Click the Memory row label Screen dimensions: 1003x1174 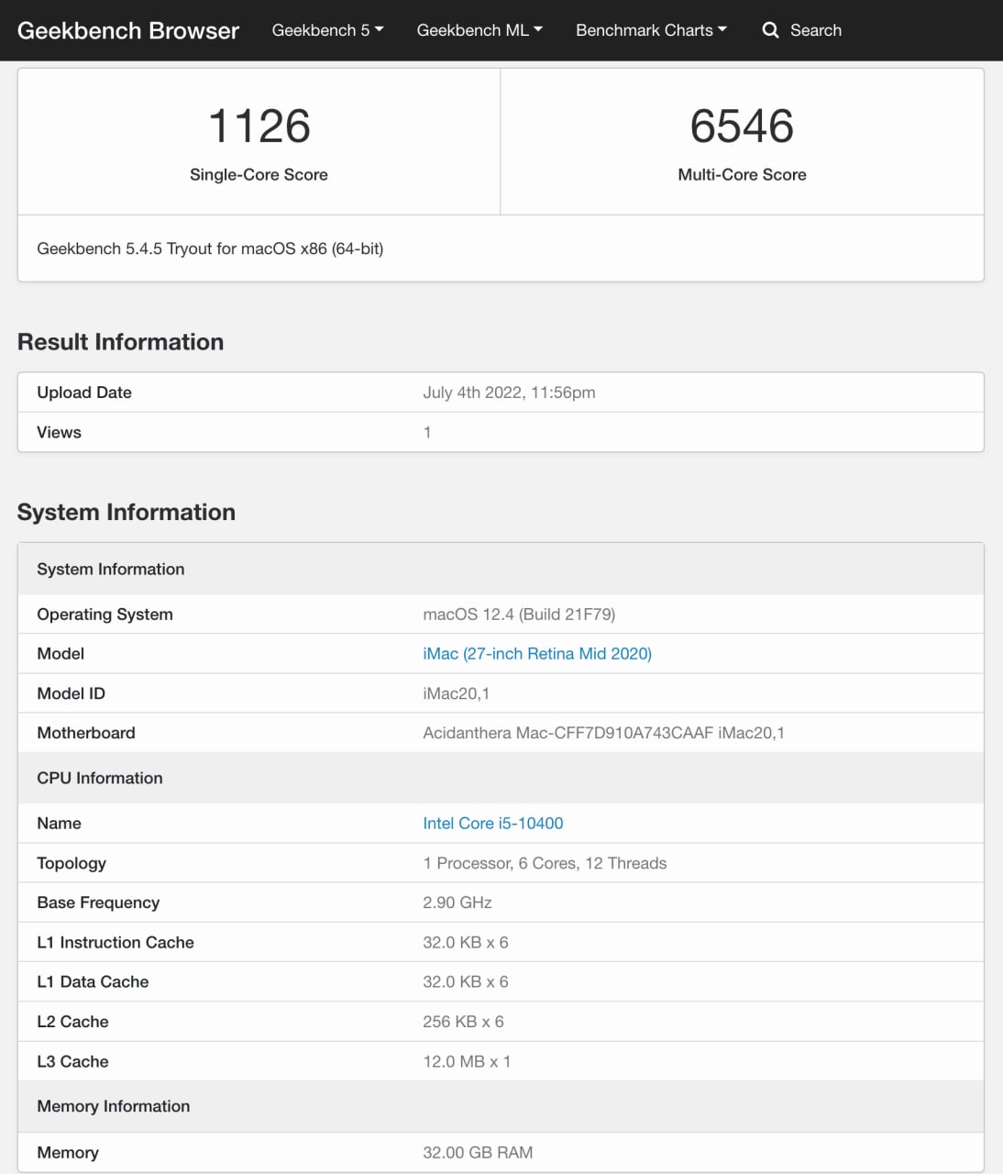coord(68,1153)
